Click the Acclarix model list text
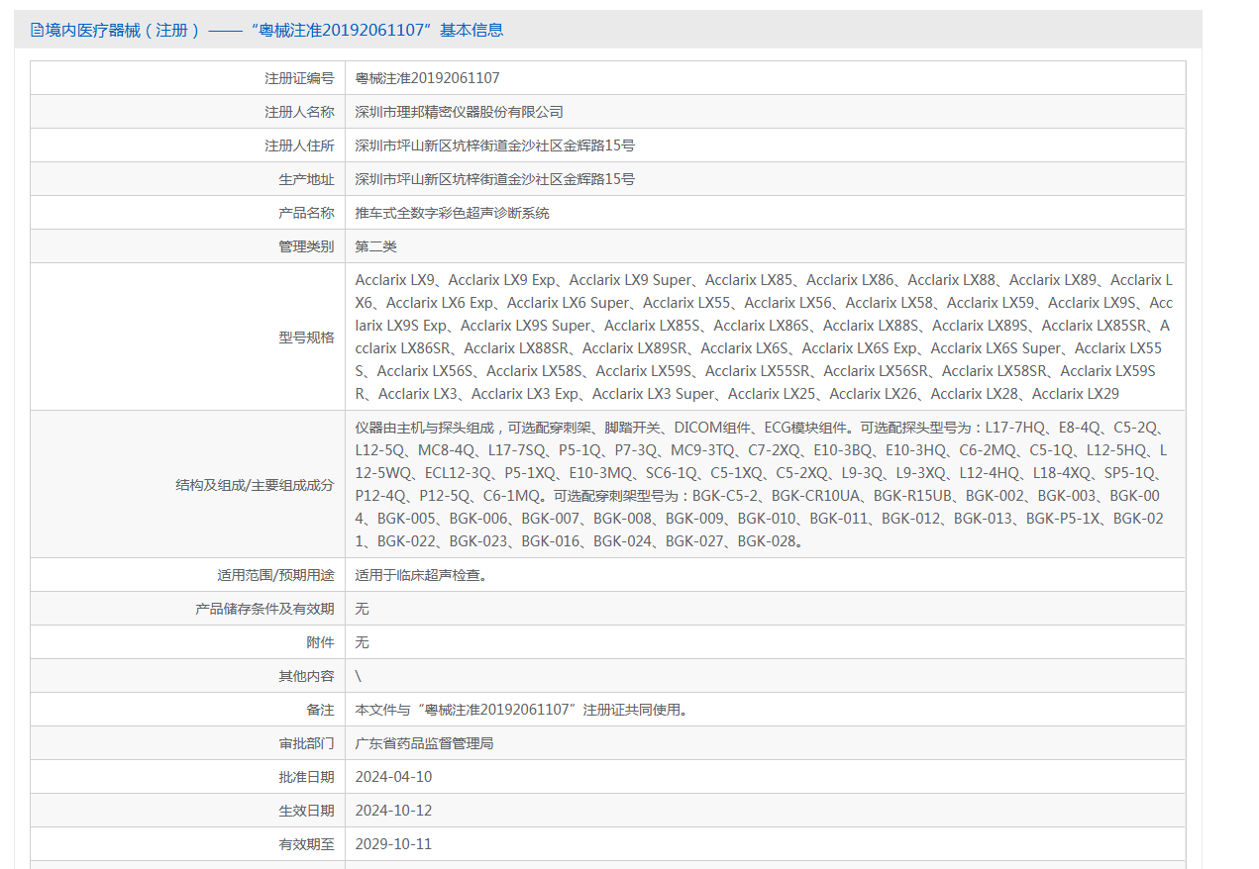 click(x=764, y=337)
